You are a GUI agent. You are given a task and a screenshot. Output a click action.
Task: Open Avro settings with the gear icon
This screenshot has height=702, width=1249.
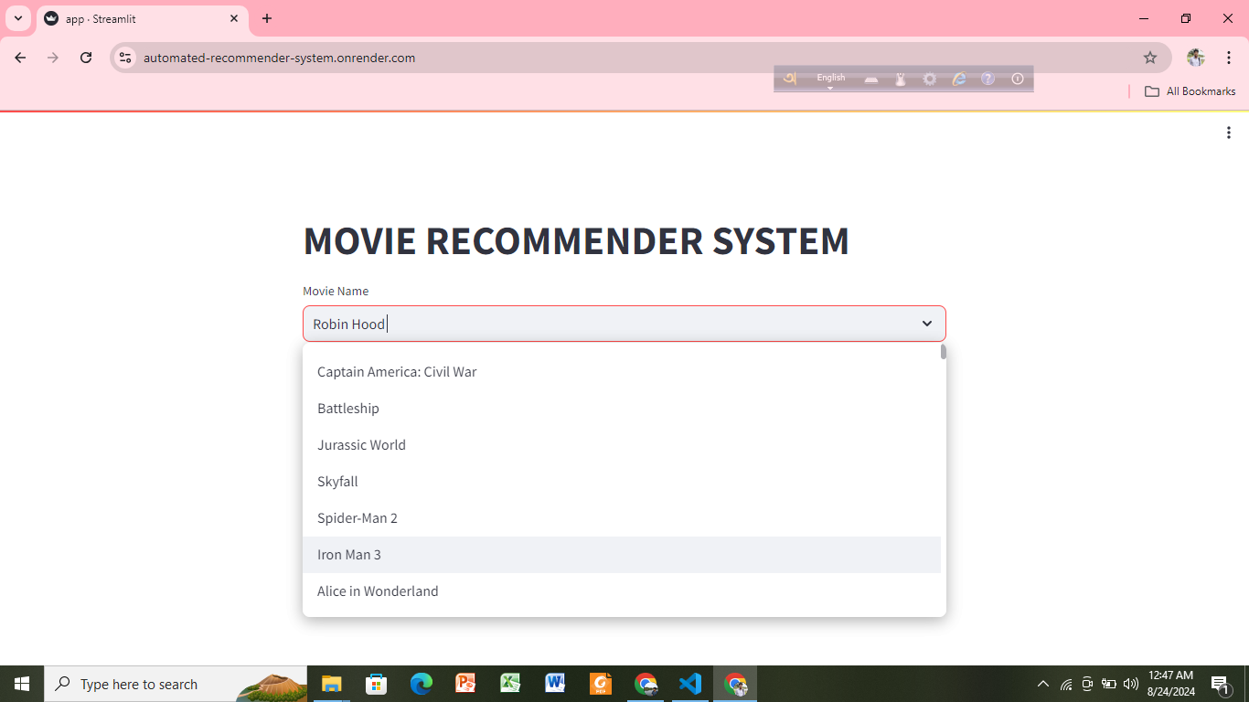click(x=929, y=79)
